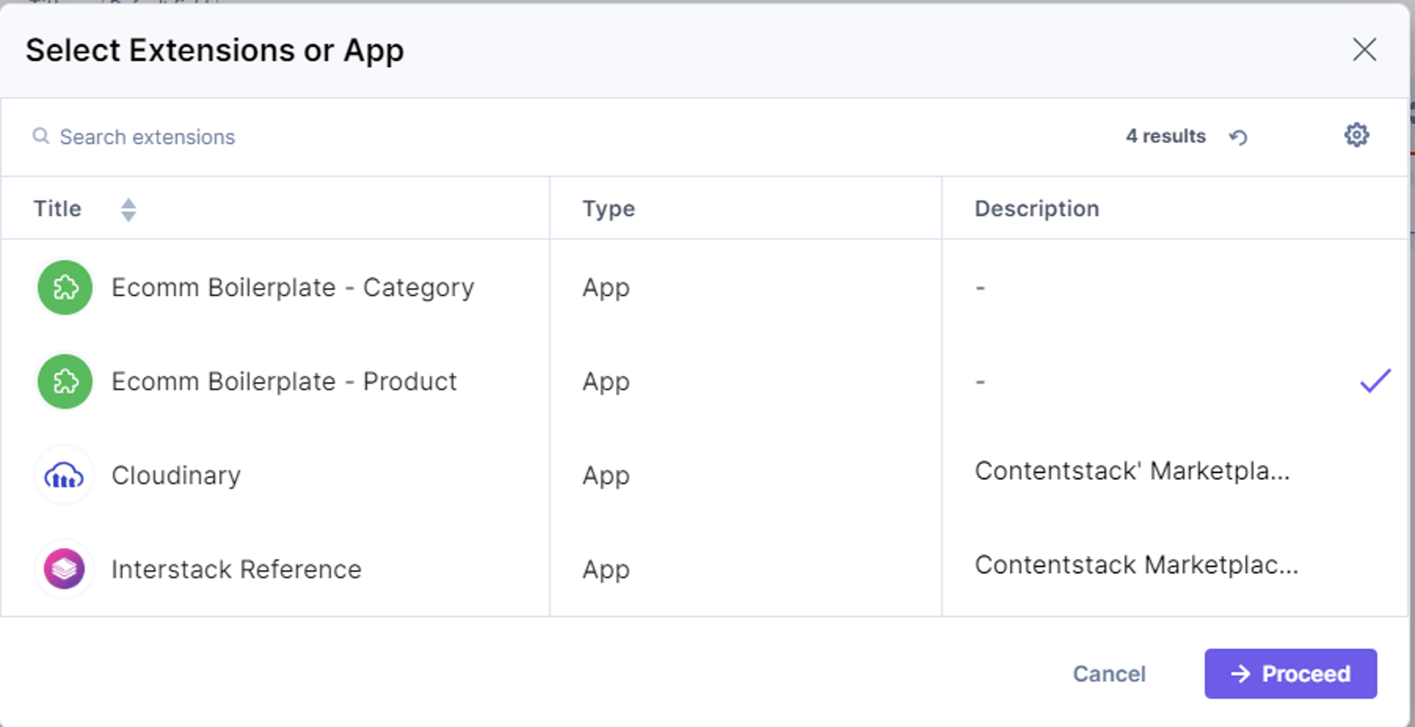This screenshot has height=727, width=1415.
Task: Click Cloudinary description text
Action: tap(1132, 471)
